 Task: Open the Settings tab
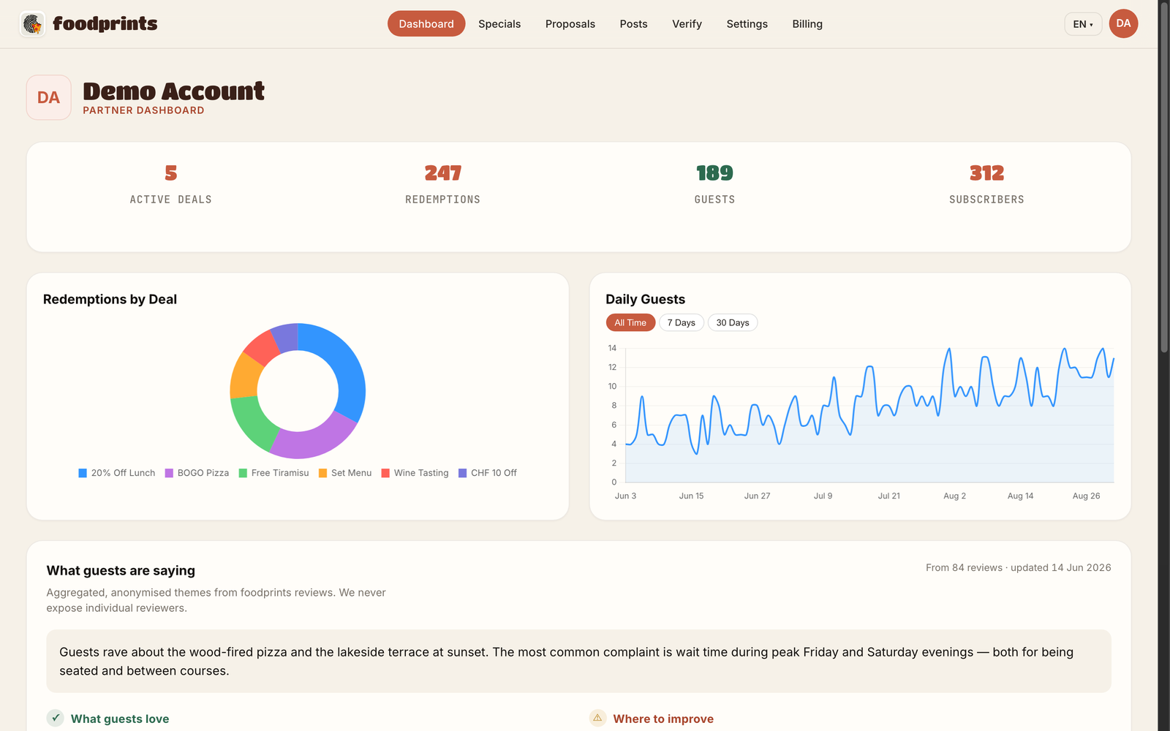point(747,23)
